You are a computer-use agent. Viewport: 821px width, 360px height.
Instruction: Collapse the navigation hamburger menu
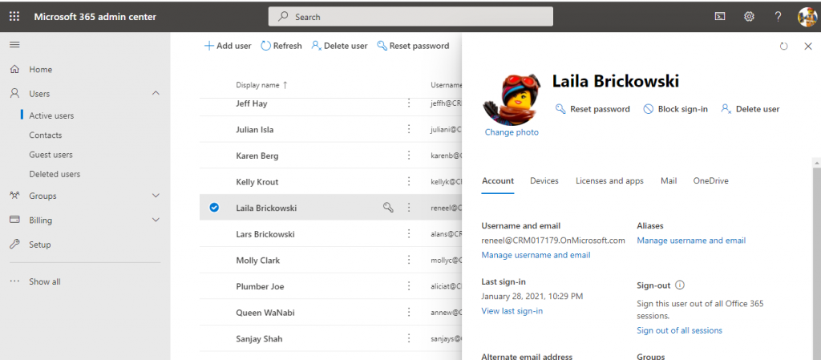(14, 45)
